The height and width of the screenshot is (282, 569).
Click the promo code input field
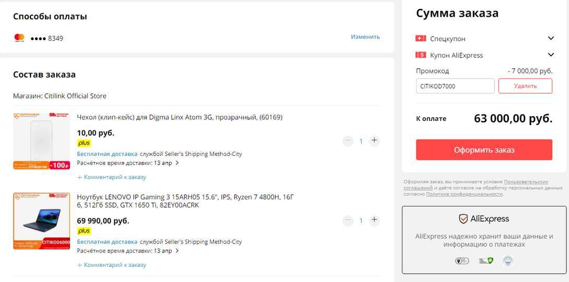455,86
